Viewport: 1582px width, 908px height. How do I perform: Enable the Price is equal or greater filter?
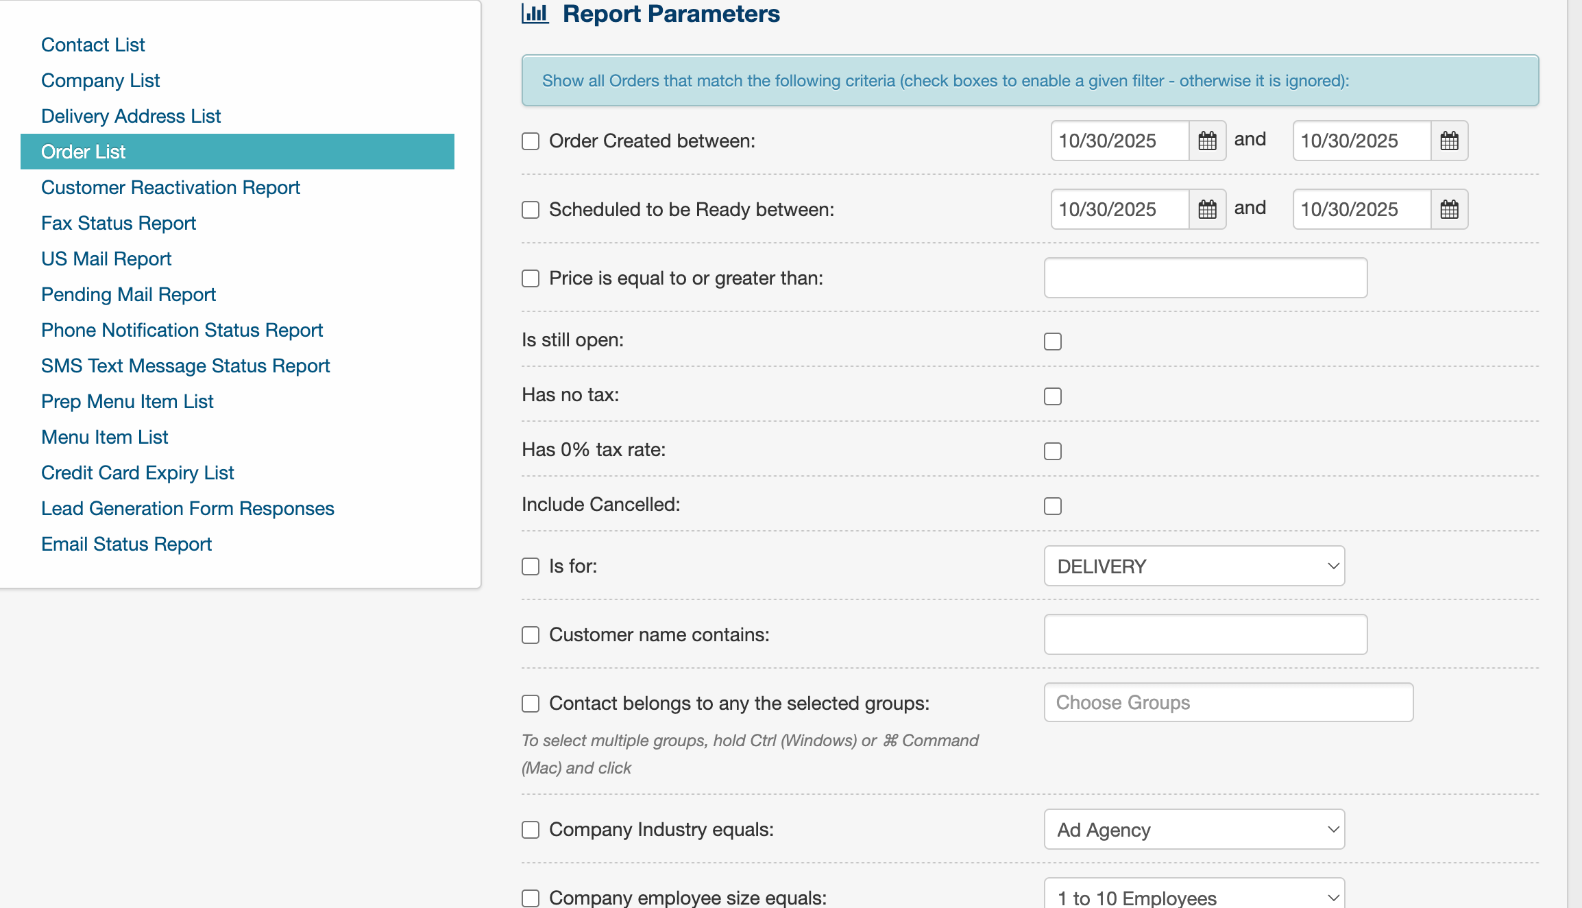531,278
